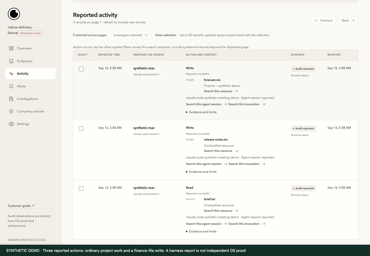Click the Evidence column header
Viewport: 370px width, 256px height.
pos(298,55)
